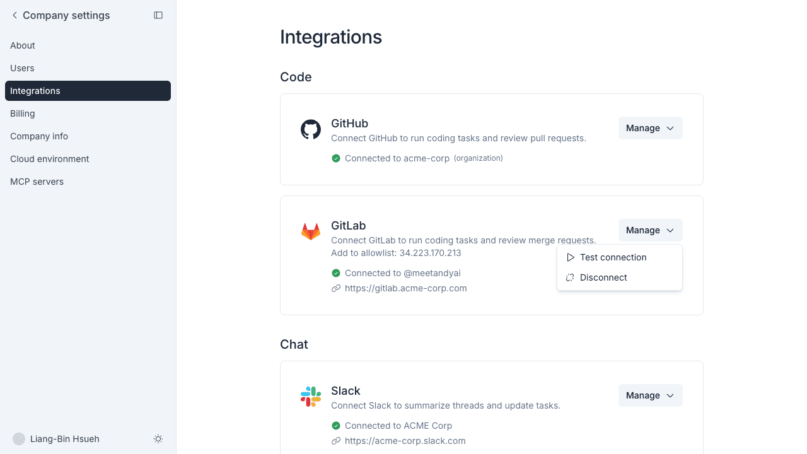Click the Test connection play icon

point(571,257)
